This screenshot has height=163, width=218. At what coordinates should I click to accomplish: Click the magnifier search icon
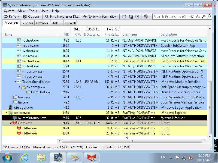point(209,17)
